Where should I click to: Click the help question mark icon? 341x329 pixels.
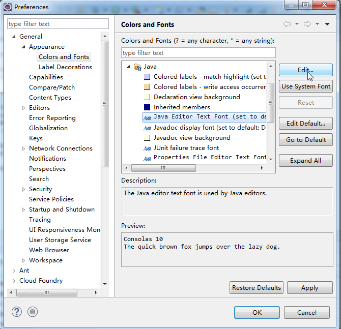coord(17,312)
